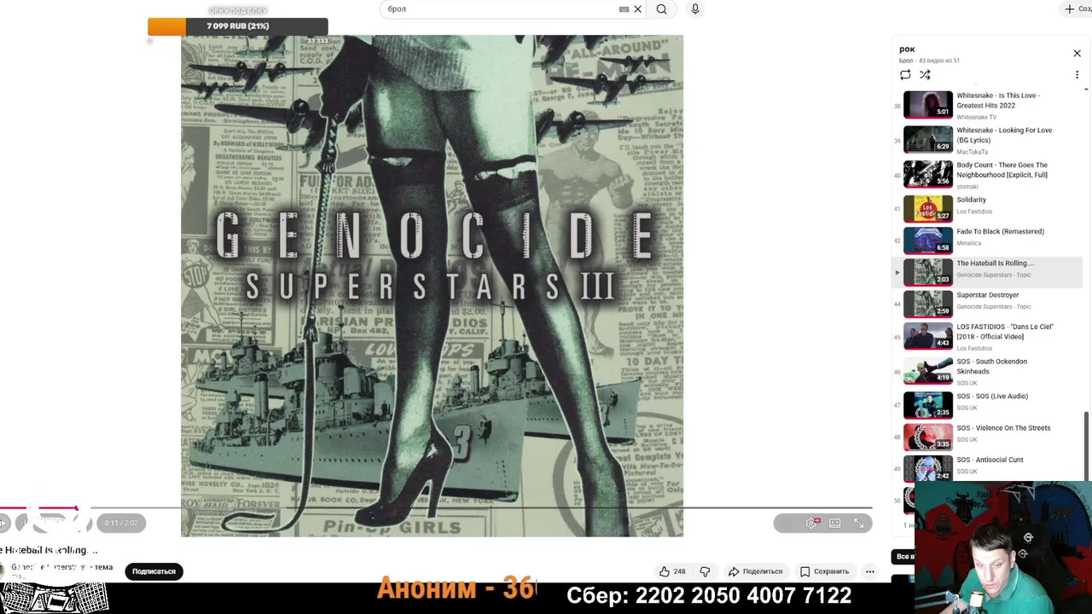Switch to theater mode view
1092x614 pixels.
click(x=835, y=523)
